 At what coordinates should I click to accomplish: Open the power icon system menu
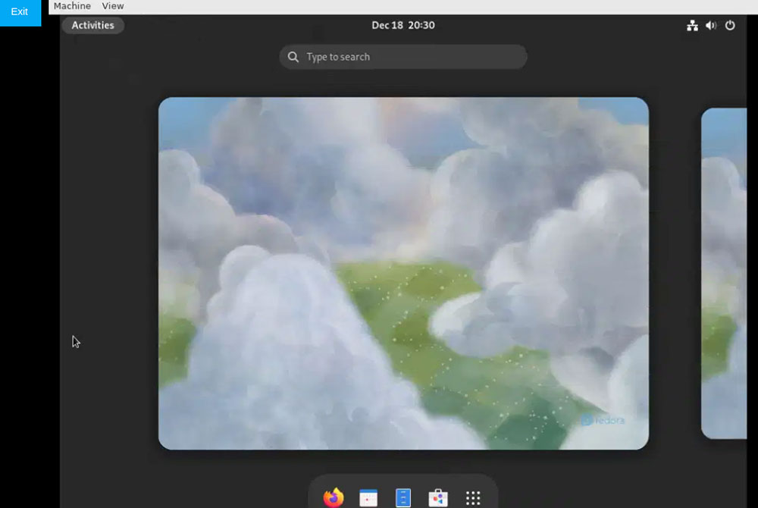click(730, 26)
